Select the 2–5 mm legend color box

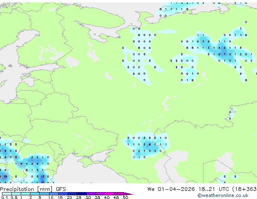(35, 194)
